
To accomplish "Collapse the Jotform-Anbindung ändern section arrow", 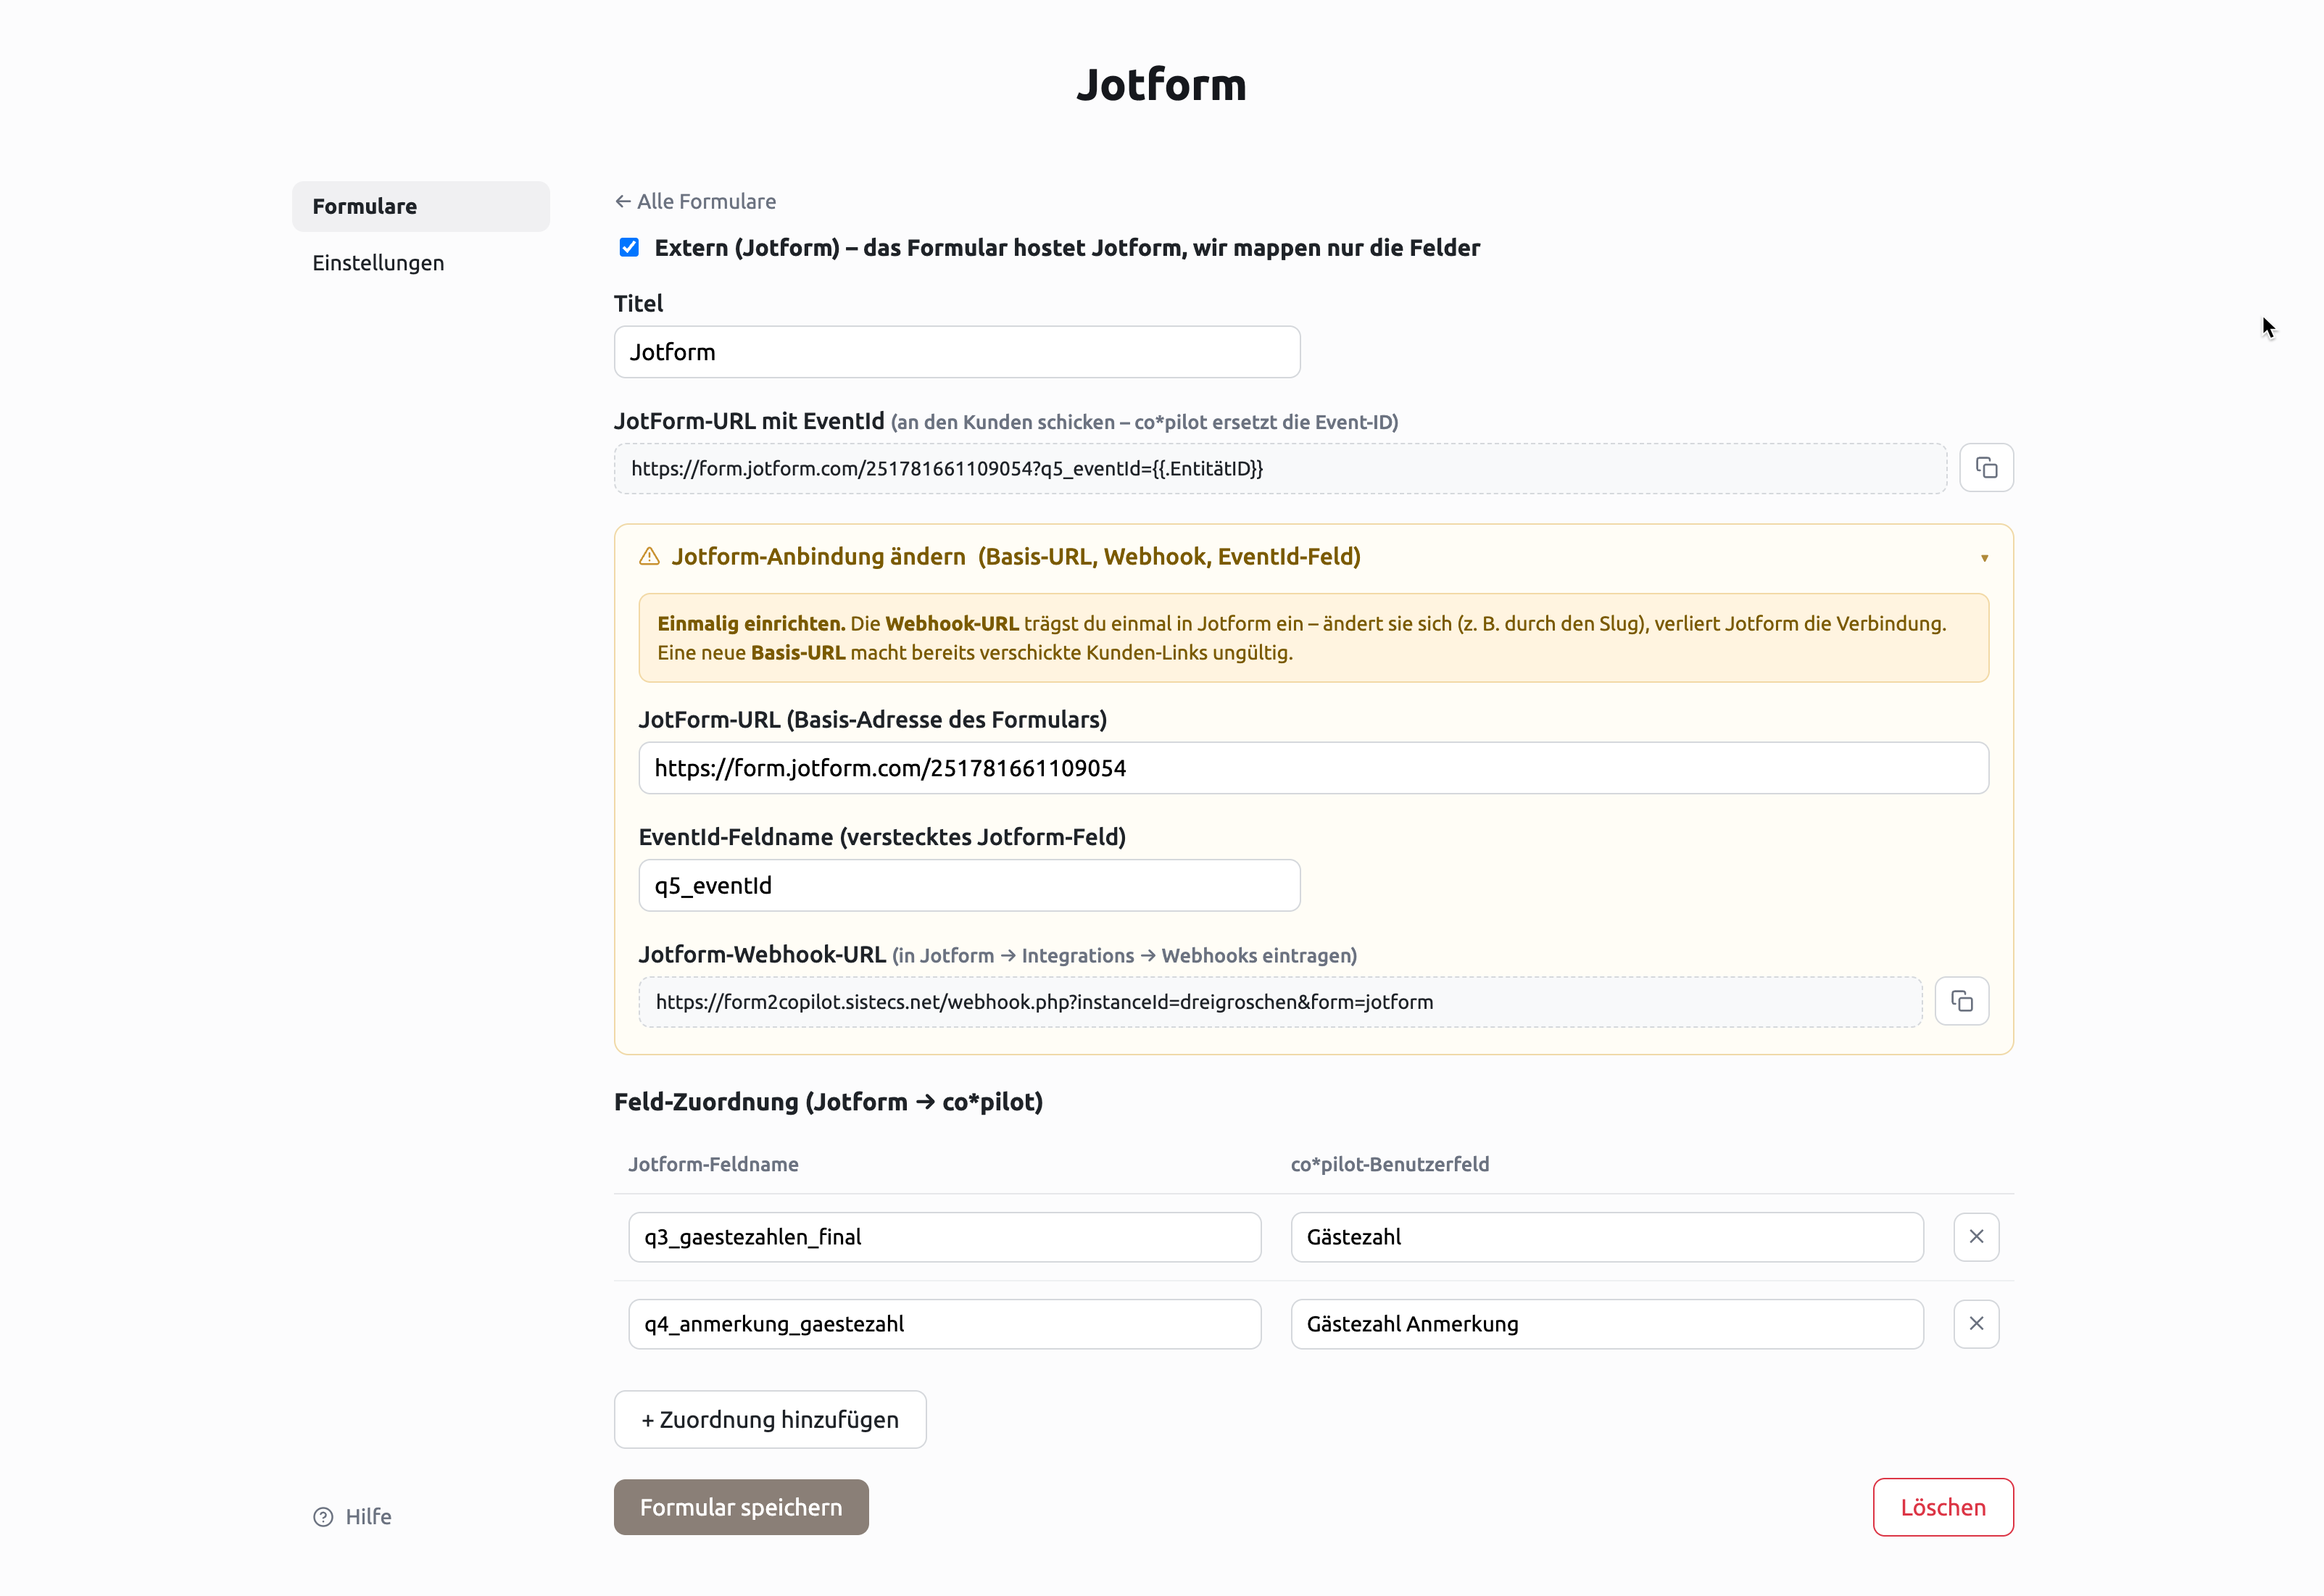I will coord(1984,558).
